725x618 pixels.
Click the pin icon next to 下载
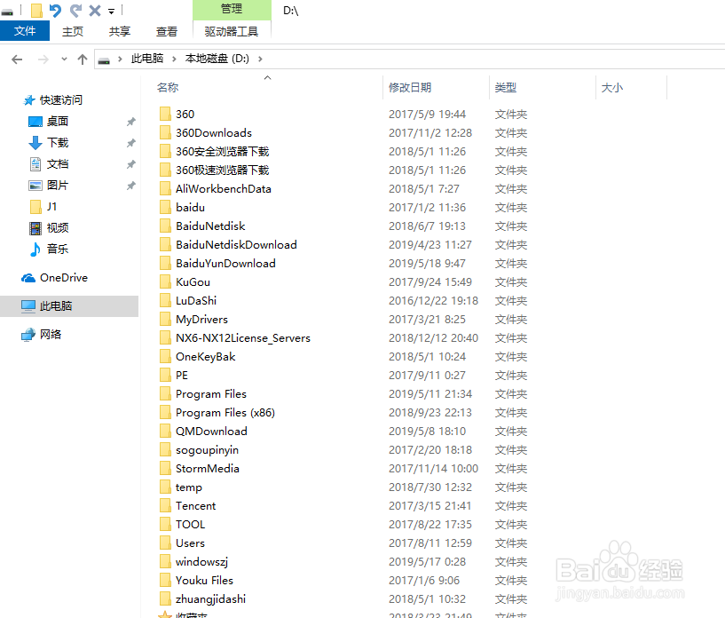coord(131,143)
